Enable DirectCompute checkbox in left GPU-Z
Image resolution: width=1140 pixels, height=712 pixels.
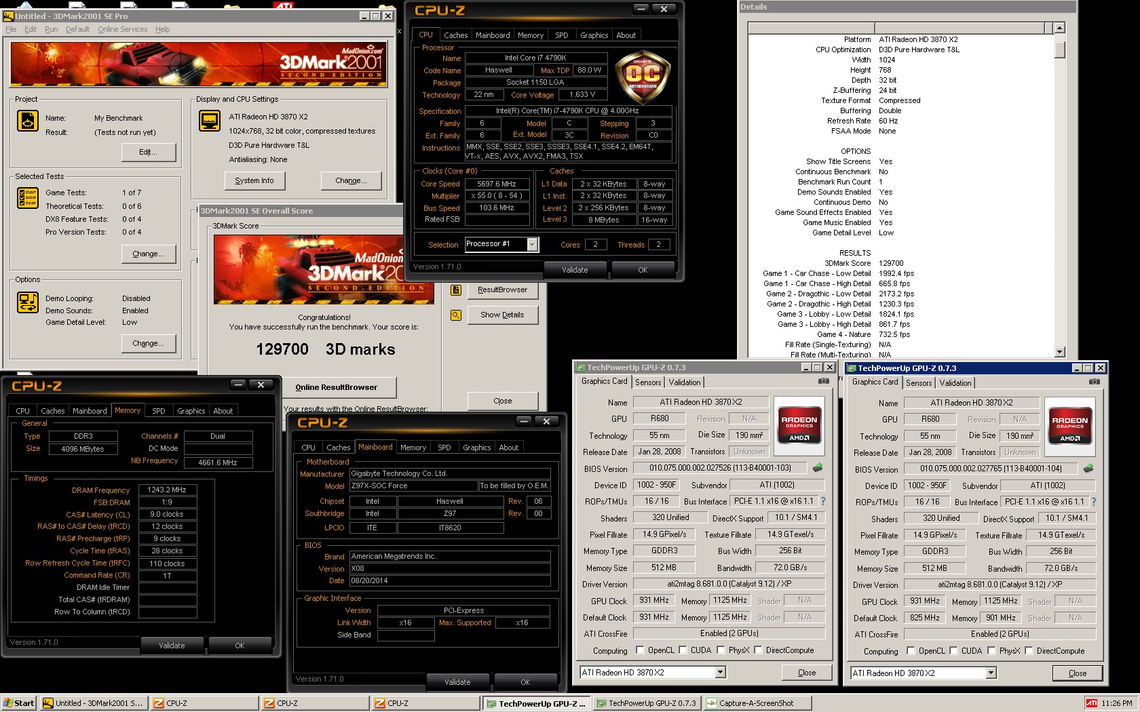758,650
